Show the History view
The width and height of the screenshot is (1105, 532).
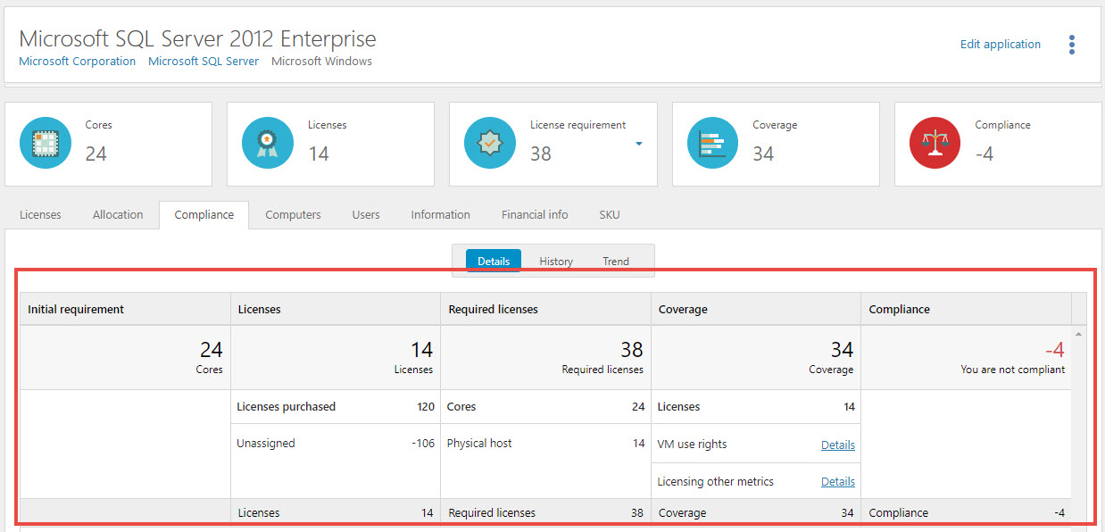click(556, 262)
